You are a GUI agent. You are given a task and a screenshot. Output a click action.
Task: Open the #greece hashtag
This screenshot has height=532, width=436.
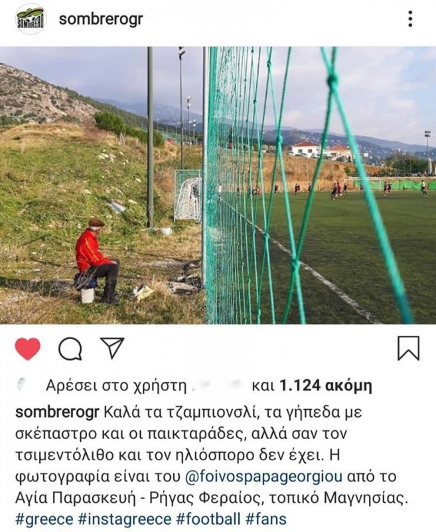[x=44, y=519]
